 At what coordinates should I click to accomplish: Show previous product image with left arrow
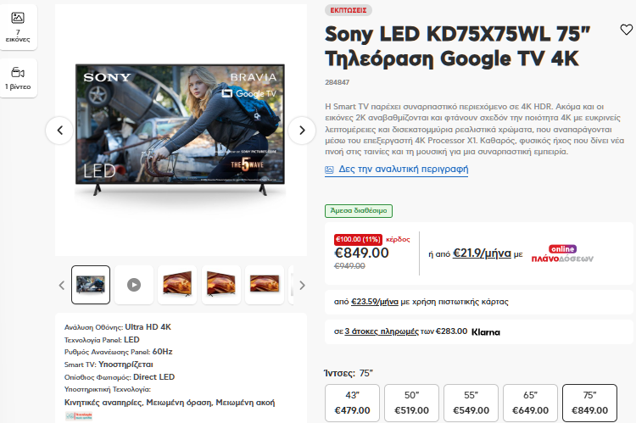coord(59,131)
